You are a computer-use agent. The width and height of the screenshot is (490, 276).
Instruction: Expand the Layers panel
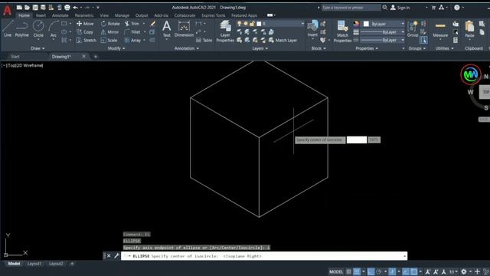point(260,48)
